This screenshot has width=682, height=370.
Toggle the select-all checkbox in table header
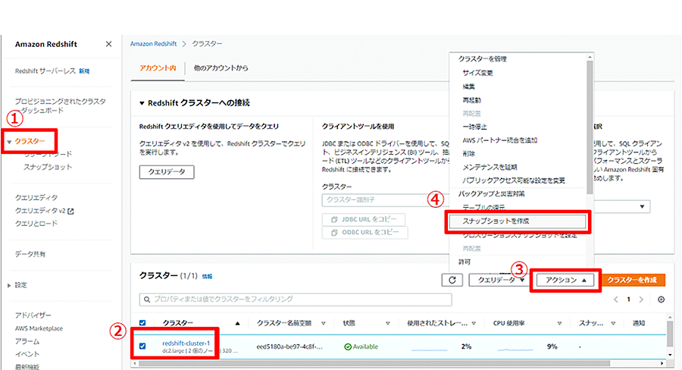[142, 323]
